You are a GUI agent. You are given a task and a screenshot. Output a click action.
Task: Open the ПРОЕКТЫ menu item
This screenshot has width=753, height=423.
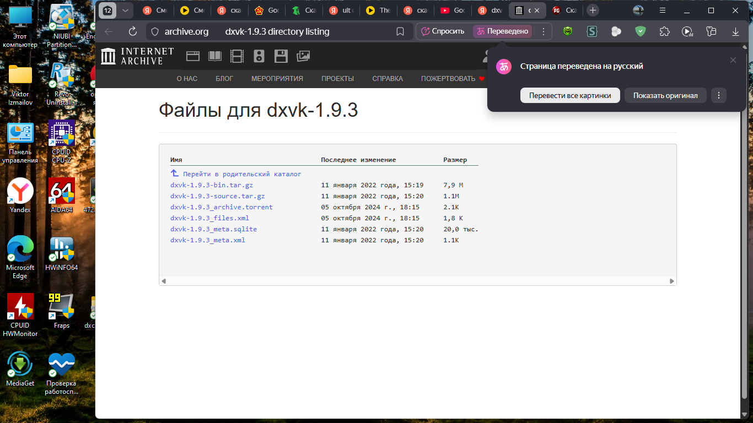(x=337, y=79)
